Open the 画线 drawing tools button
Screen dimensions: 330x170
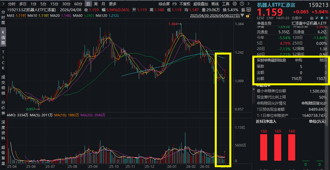pyautogui.click(x=215, y=4)
